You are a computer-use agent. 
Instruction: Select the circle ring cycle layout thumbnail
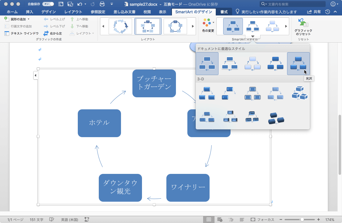click(x=175, y=26)
